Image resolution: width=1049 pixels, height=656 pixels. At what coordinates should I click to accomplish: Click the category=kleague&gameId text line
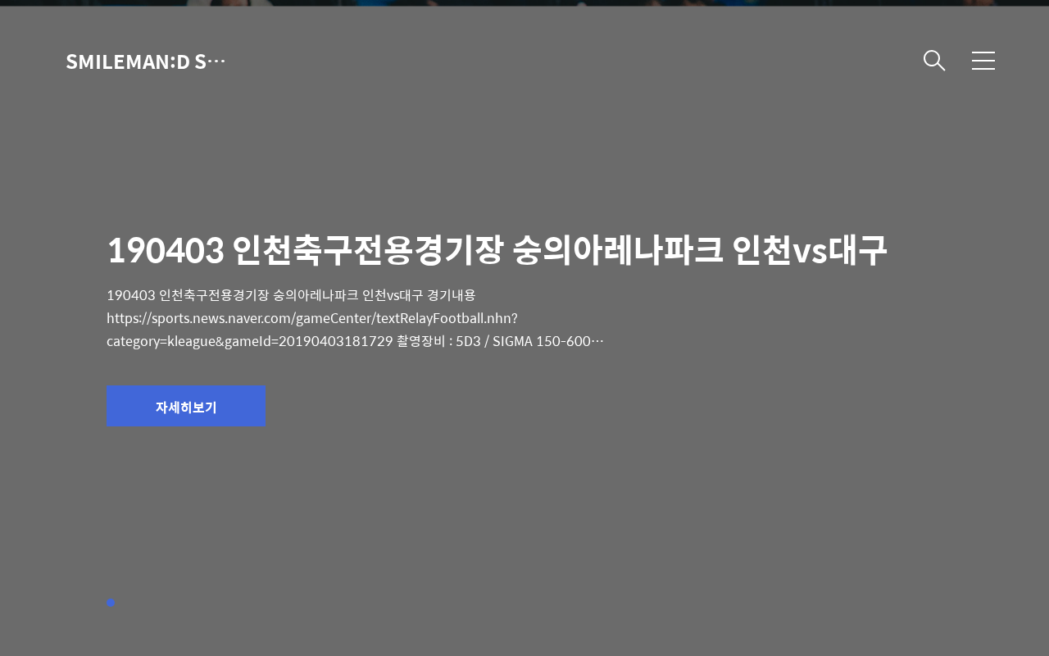250,341
